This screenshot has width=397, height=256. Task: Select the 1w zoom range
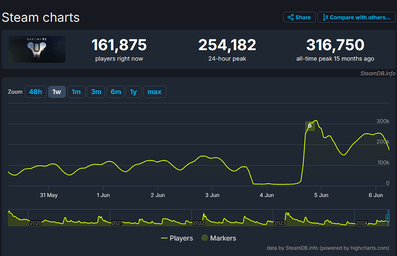(x=57, y=92)
